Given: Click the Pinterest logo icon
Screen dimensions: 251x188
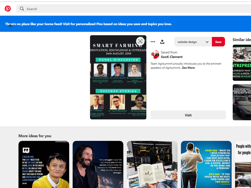Looking at the screenshot, I should pyautogui.click(x=8, y=9).
